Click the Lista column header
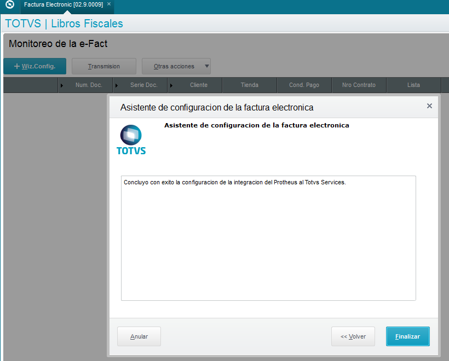This screenshot has width=449, height=361. pyautogui.click(x=413, y=85)
